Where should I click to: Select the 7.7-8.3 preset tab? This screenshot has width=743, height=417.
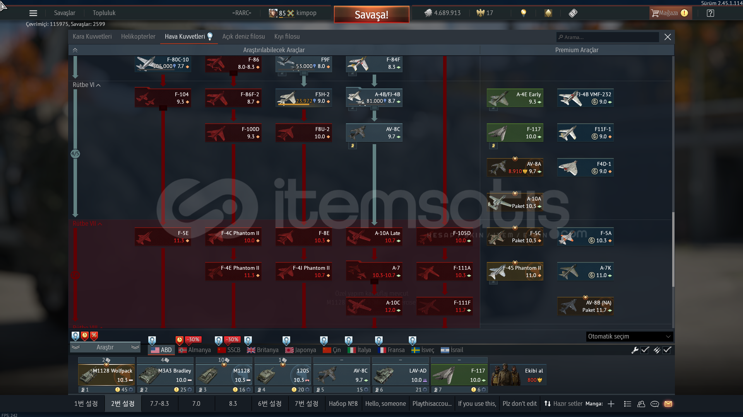(x=159, y=404)
